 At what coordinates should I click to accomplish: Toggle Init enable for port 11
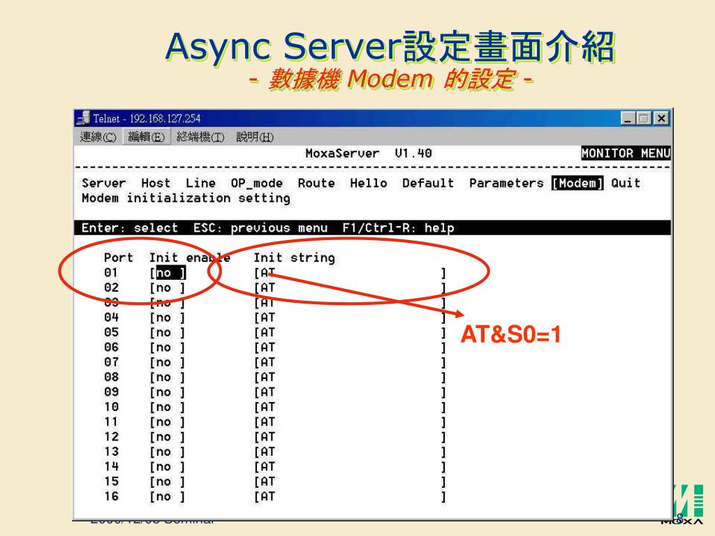pyautogui.click(x=168, y=422)
